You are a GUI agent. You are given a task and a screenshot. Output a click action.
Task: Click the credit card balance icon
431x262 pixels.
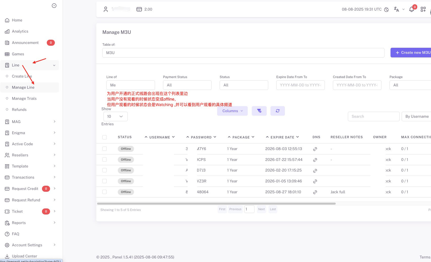139,9
